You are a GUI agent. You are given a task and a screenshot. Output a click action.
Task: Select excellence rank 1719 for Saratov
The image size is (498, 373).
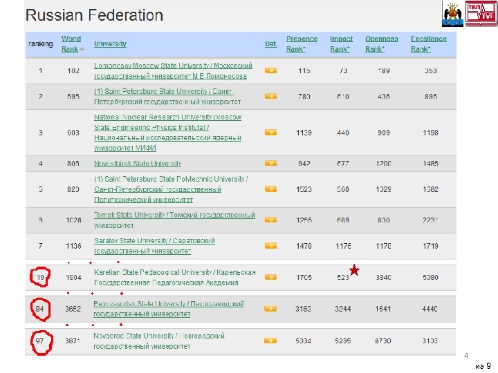click(430, 246)
